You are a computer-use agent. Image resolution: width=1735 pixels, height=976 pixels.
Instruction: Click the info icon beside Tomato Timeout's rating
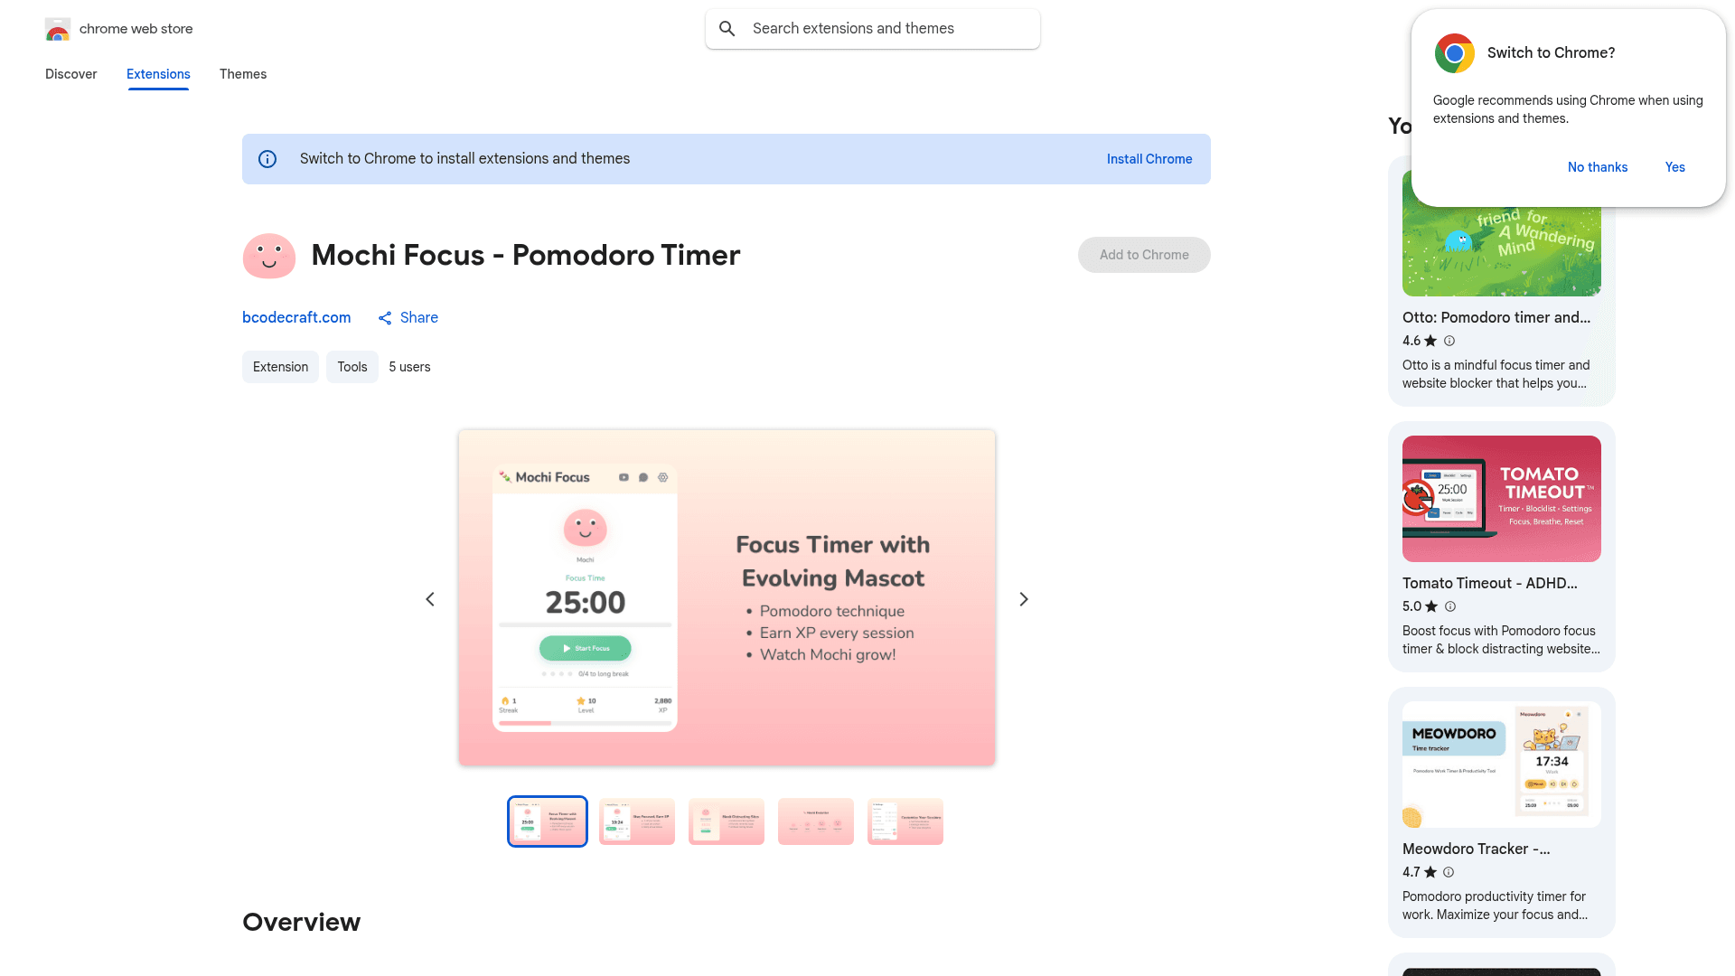tap(1449, 606)
